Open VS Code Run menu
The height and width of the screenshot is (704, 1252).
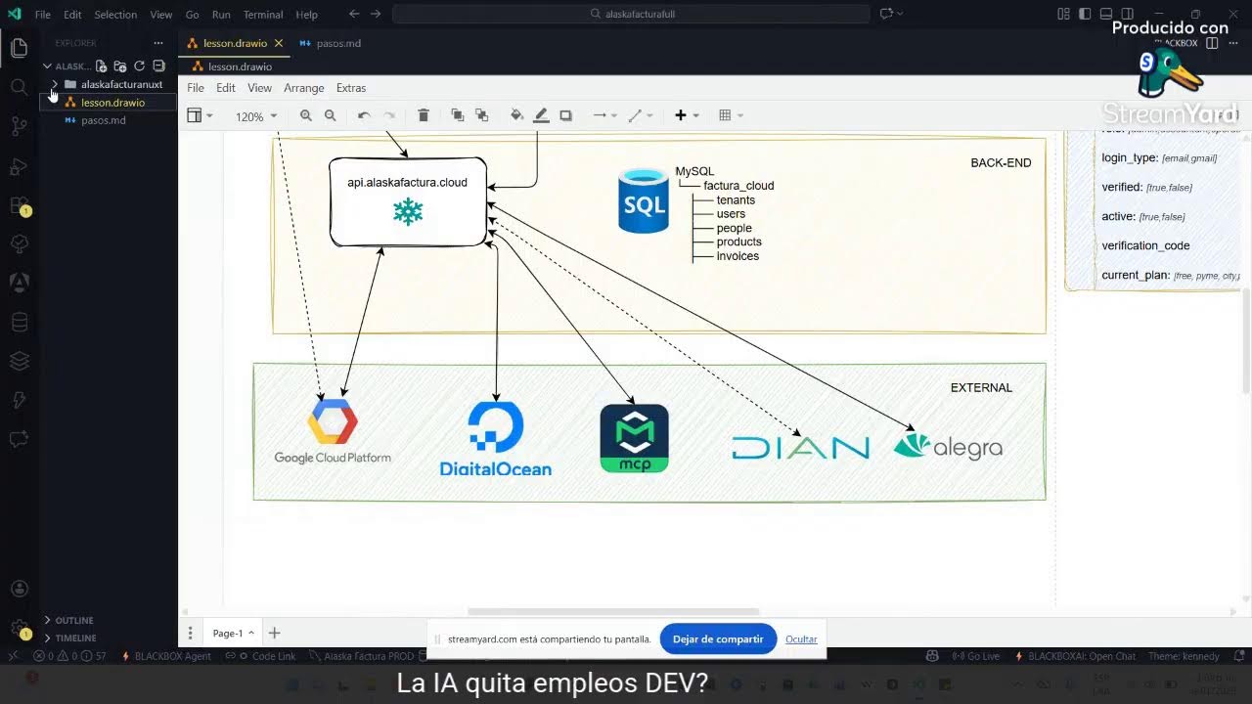tap(221, 15)
